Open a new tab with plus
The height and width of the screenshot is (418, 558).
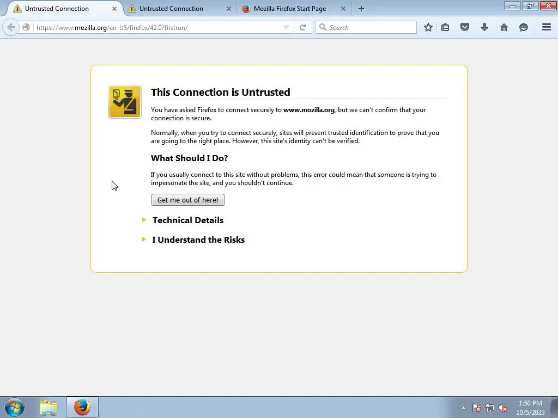(x=361, y=9)
